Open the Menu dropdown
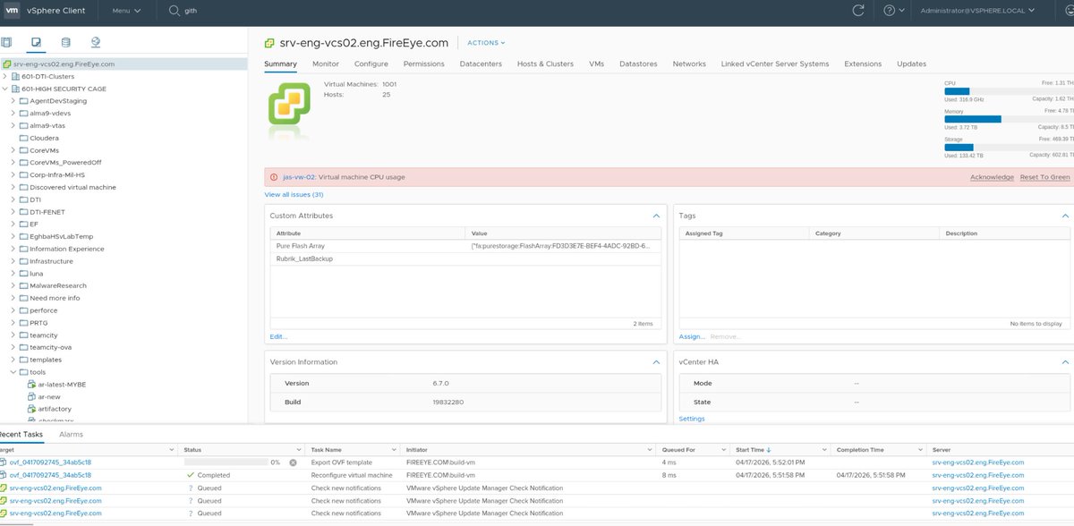Screen dimensions: 1074x526 [126, 11]
